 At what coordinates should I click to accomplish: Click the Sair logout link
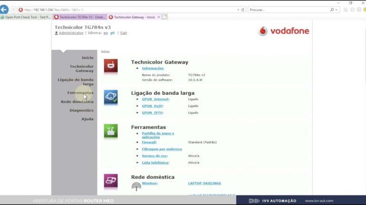click(124, 33)
